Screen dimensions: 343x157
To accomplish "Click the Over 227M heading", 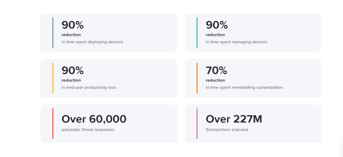I will coord(234,119).
